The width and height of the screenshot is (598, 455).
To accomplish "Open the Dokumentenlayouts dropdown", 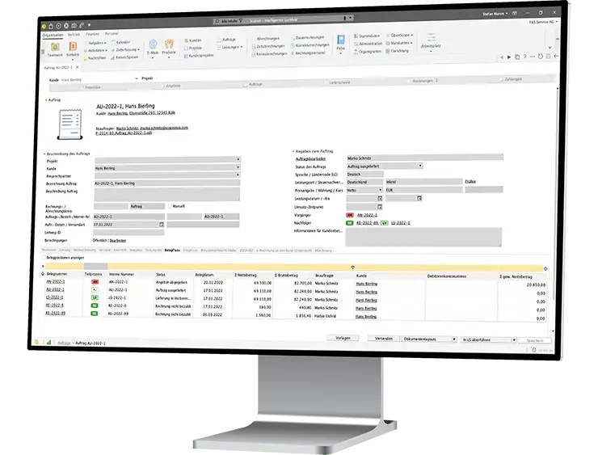I will pos(454,339).
